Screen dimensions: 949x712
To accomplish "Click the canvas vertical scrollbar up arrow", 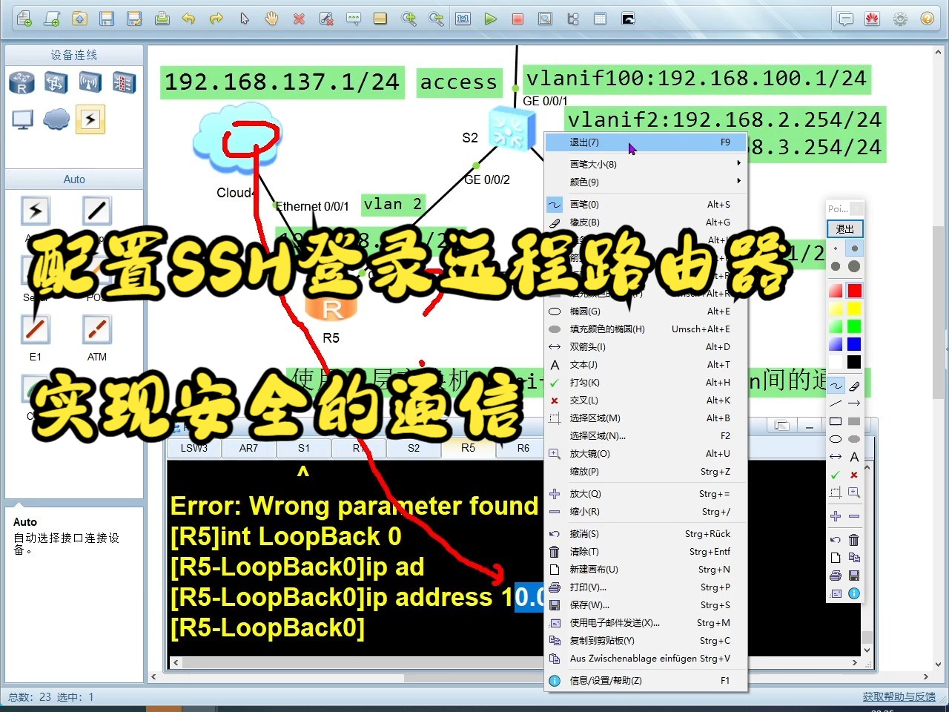I will [x=939, y=53].
